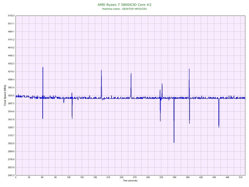
Task: Click the x-axis tick label 120
Action: [69, 177]
